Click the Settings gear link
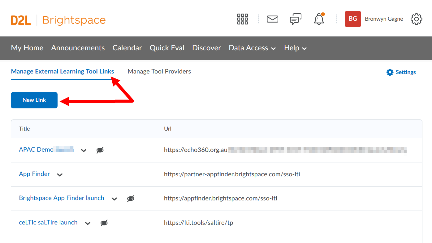The width and height of the screenshot is (432, 243). (x=401, y=72)
